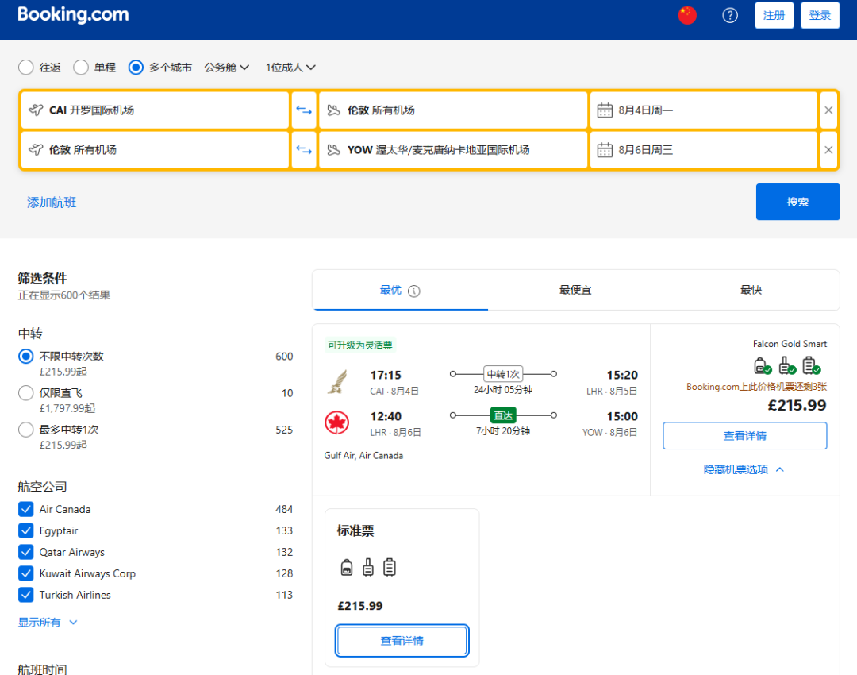Click 查看详情 in 标准票 card
The height and width of the screenshot is (675, 857).
click(402, 641)
